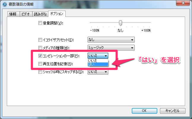192x119 pixels.
Task: Click the なし label below the slider center
Action: 120,30
